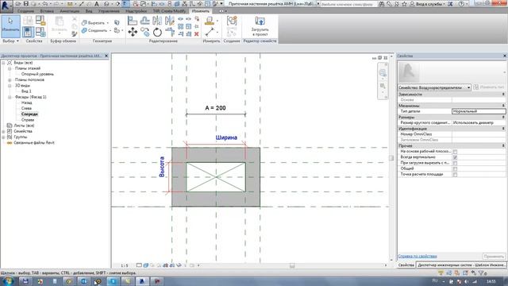Click the aligned dimension Measure icon

click(210, 32)
